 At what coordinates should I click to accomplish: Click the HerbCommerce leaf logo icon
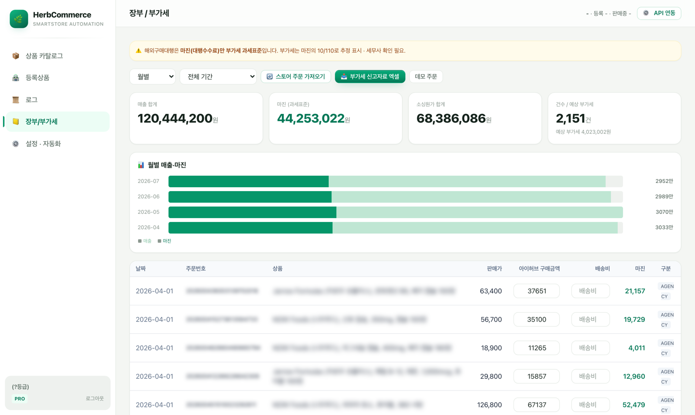click(x=19, y=19)
